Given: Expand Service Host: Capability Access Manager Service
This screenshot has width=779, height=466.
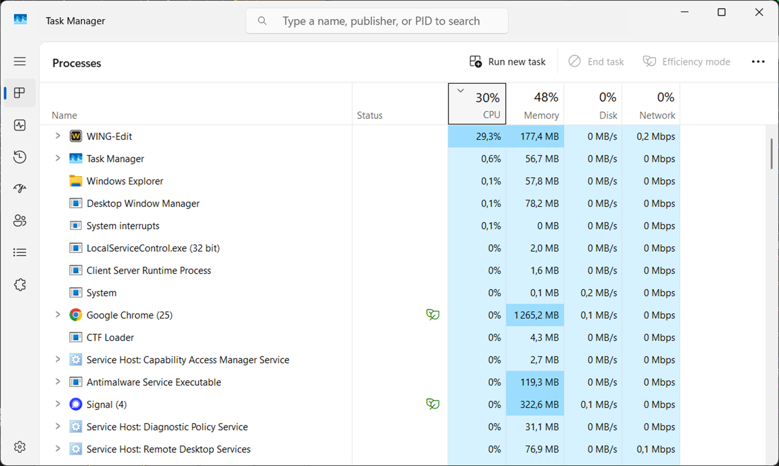Looking at the screenshot, I should pyautogui.click(x=58, y=359).
